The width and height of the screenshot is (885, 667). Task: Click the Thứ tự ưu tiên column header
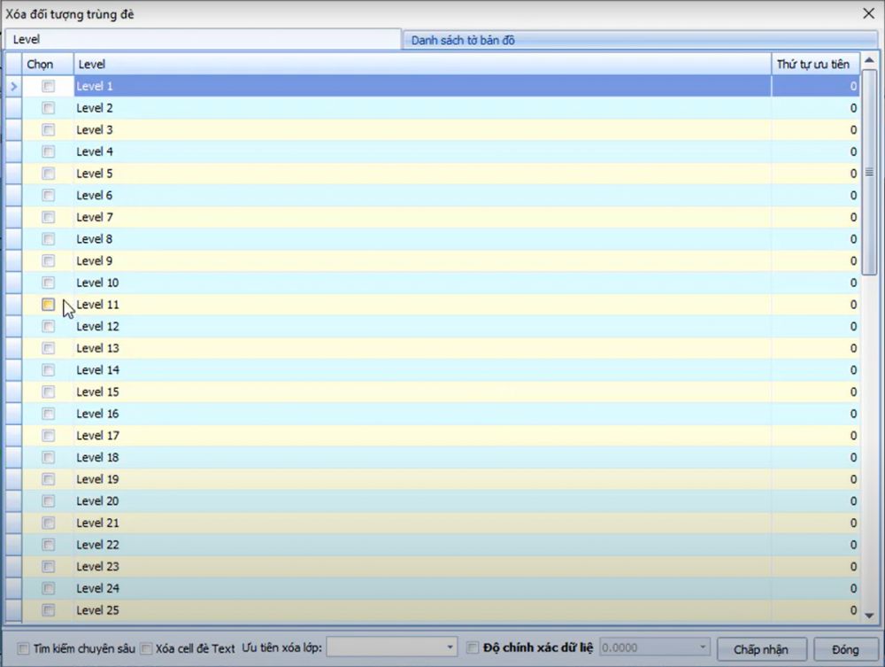click(x=812, y=65)
